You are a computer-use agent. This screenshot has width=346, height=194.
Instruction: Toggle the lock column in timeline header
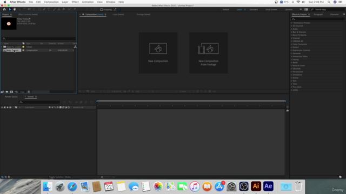coord(10,107)
